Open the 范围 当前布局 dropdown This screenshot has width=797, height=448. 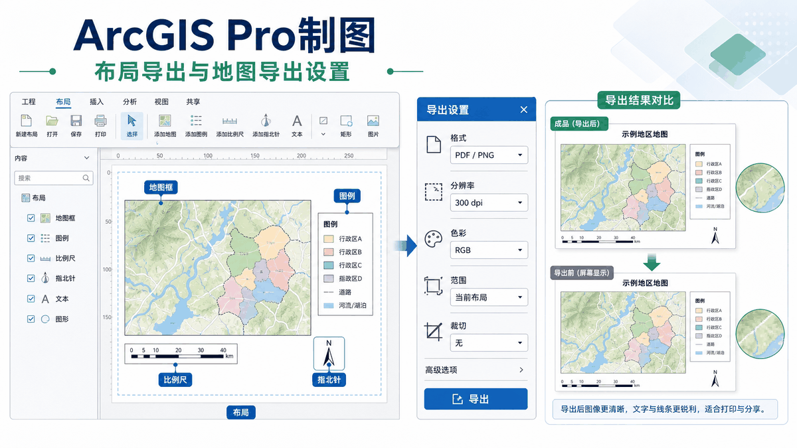(x=489, y=297)
